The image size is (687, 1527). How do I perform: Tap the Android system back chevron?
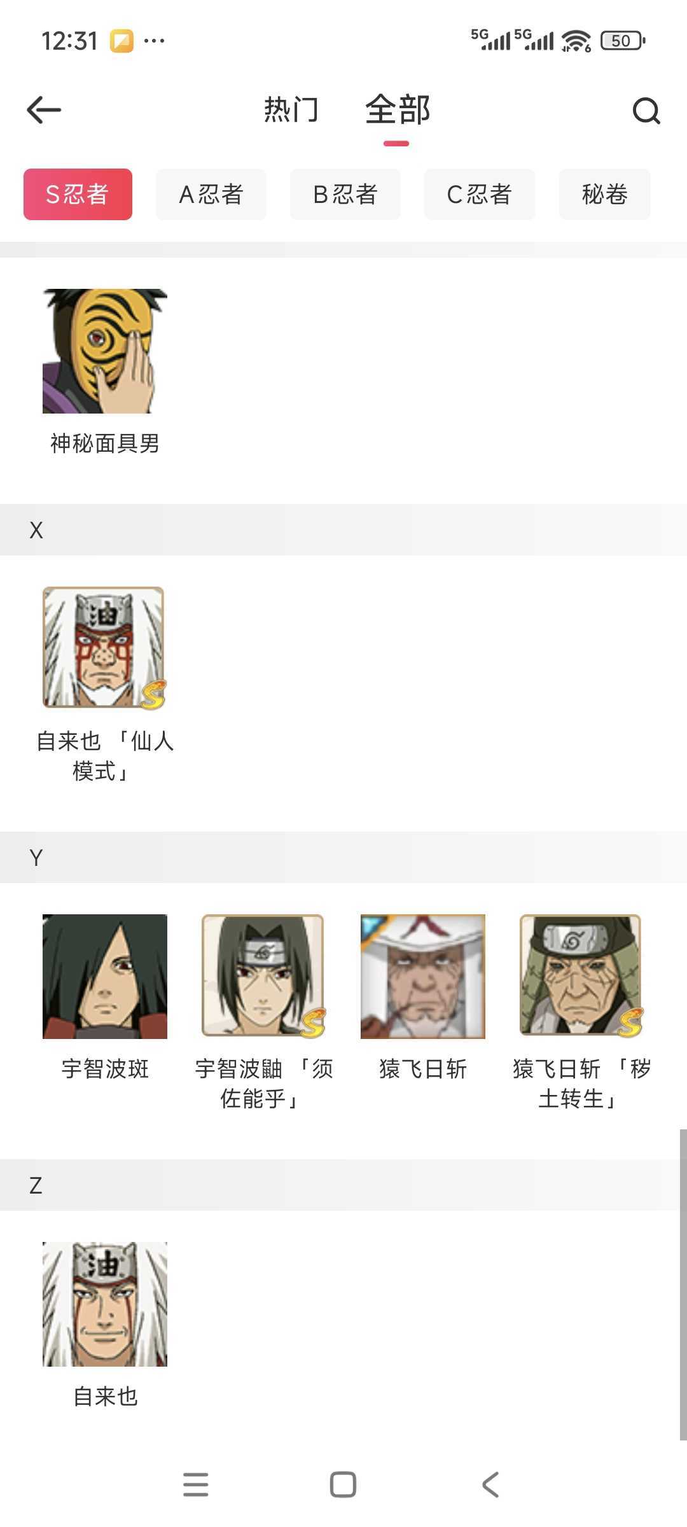[x=490, y=1484]
